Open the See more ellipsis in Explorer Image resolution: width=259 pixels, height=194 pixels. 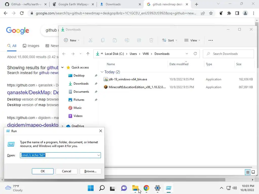point(211,40)
